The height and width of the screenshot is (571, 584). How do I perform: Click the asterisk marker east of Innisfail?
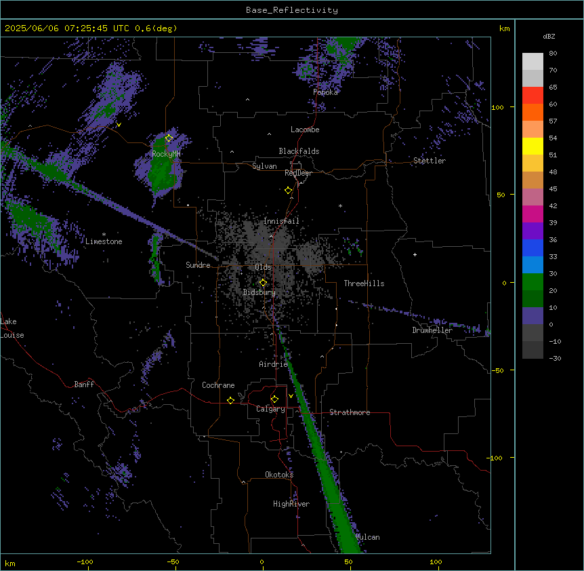340,205
